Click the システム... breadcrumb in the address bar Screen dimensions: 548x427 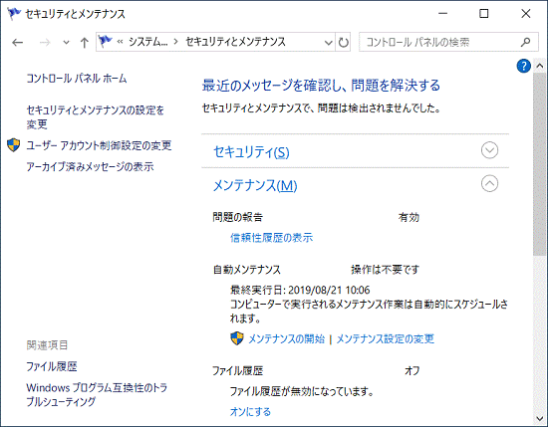tap(148, 42)
